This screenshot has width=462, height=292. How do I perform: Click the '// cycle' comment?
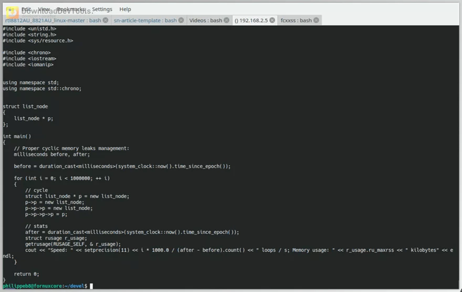[x=36, y=190]
